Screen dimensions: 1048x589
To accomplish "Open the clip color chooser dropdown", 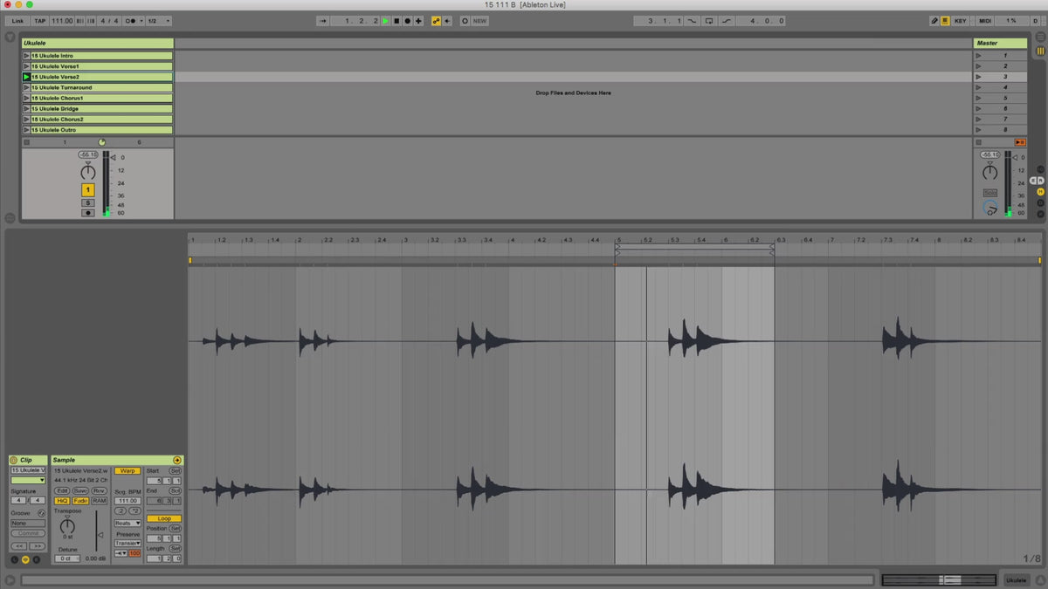I will (28, 480).
